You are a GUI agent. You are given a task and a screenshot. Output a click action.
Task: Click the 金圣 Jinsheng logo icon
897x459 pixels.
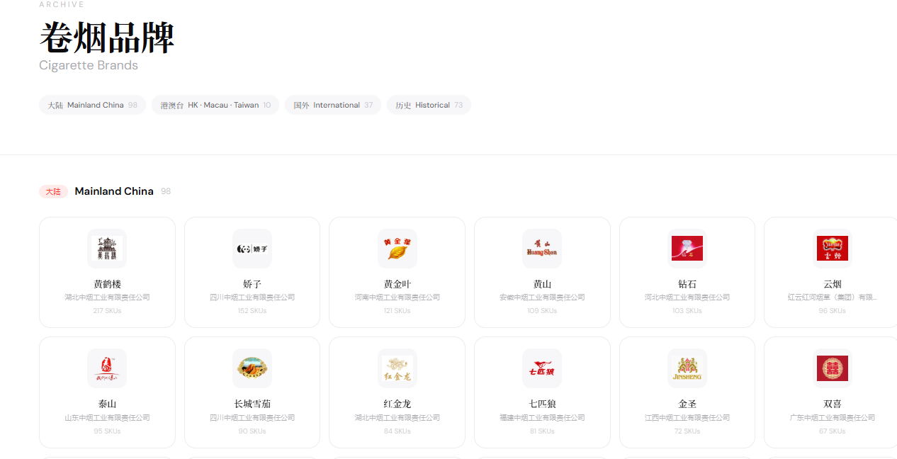coord(687,368)
